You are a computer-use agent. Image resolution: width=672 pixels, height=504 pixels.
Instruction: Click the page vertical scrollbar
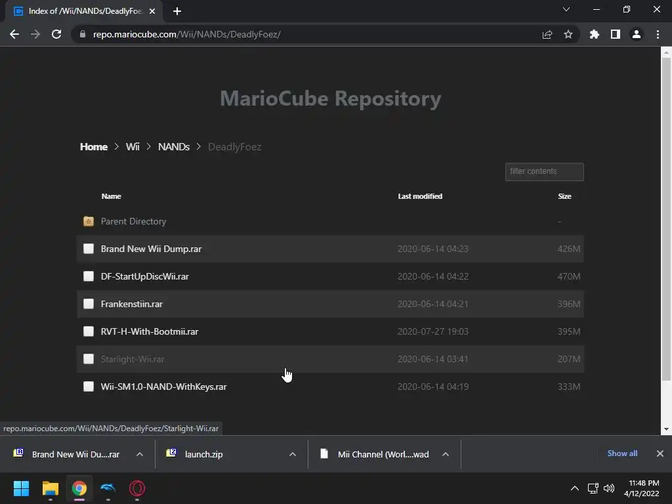(x=666, y=219)
